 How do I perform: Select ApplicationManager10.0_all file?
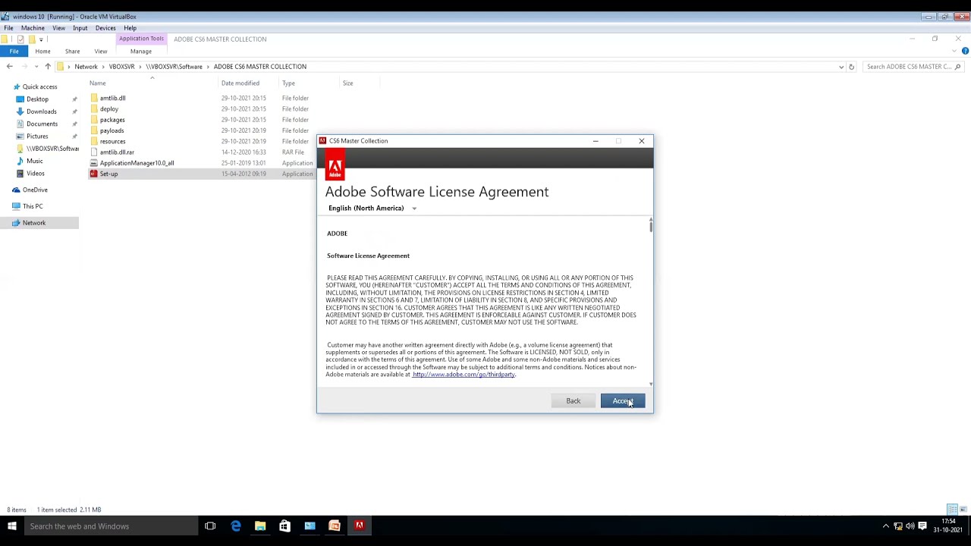pos(137,163)
